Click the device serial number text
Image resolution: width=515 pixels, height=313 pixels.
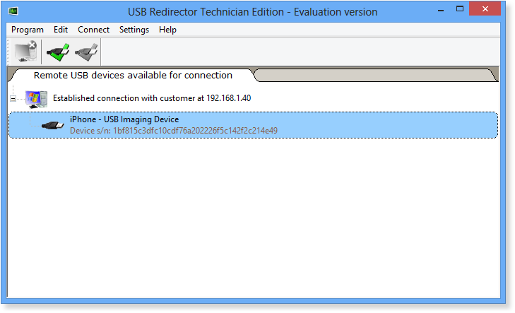coord(174,131)
